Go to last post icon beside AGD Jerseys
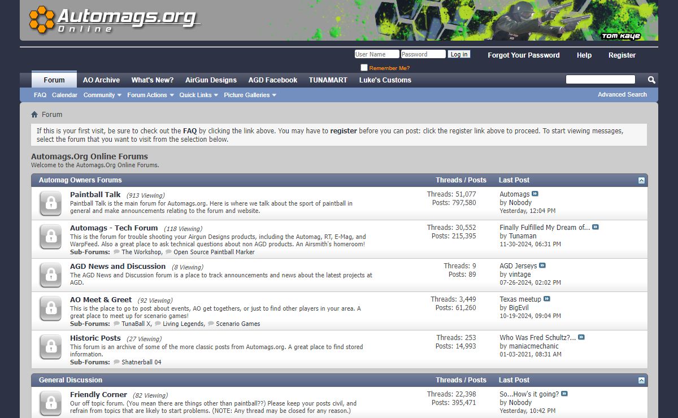The width and height of the screenshot is (678, 418). click(542, 265)
